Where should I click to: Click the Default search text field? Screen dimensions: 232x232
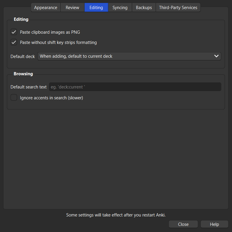pyautogui.click(x=135, y=87)
